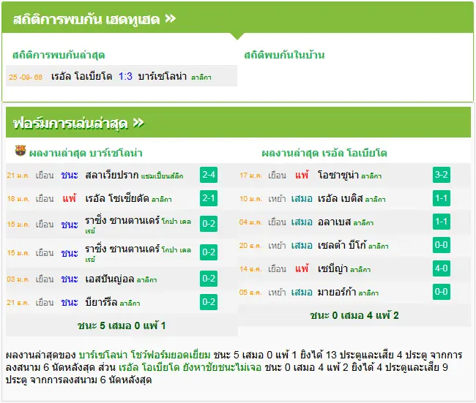Click the 18 ม.ค. date in Barcelona list
The image size is (476, 403).
(x=18, y=199)
